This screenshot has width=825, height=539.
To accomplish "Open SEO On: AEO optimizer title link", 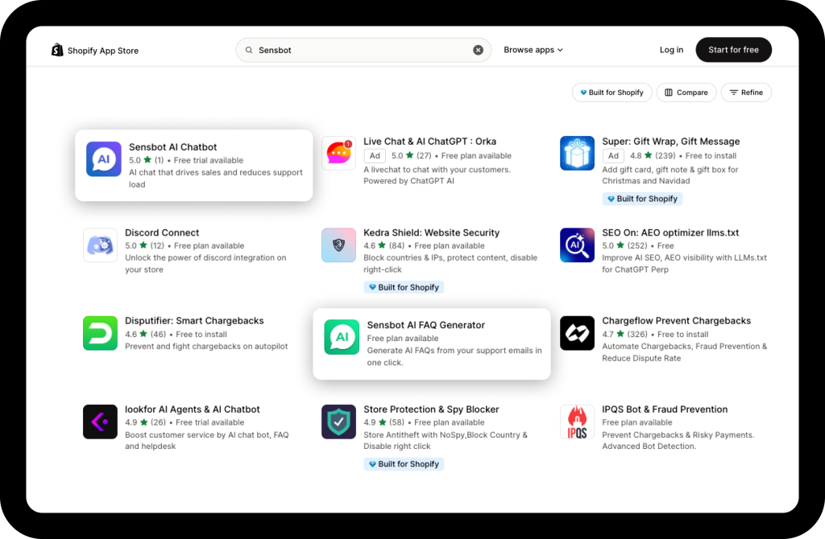I will tap(670, 232).
